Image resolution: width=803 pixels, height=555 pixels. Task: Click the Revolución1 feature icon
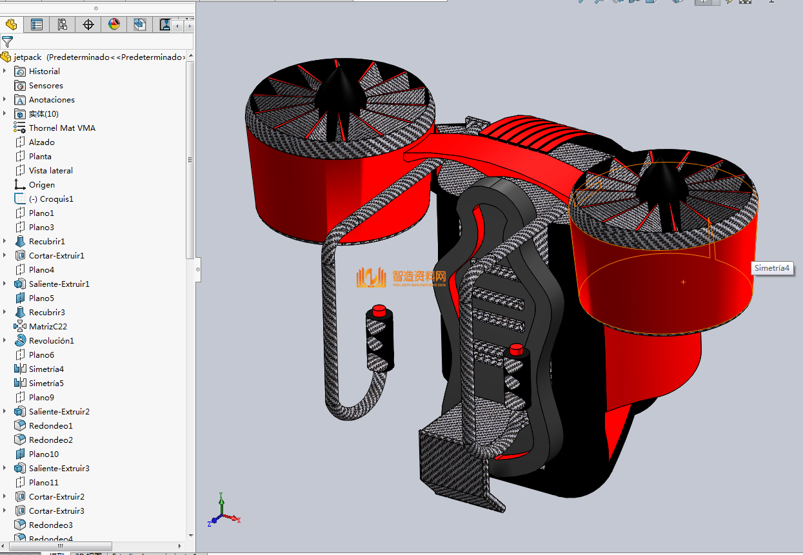point(20,341)
